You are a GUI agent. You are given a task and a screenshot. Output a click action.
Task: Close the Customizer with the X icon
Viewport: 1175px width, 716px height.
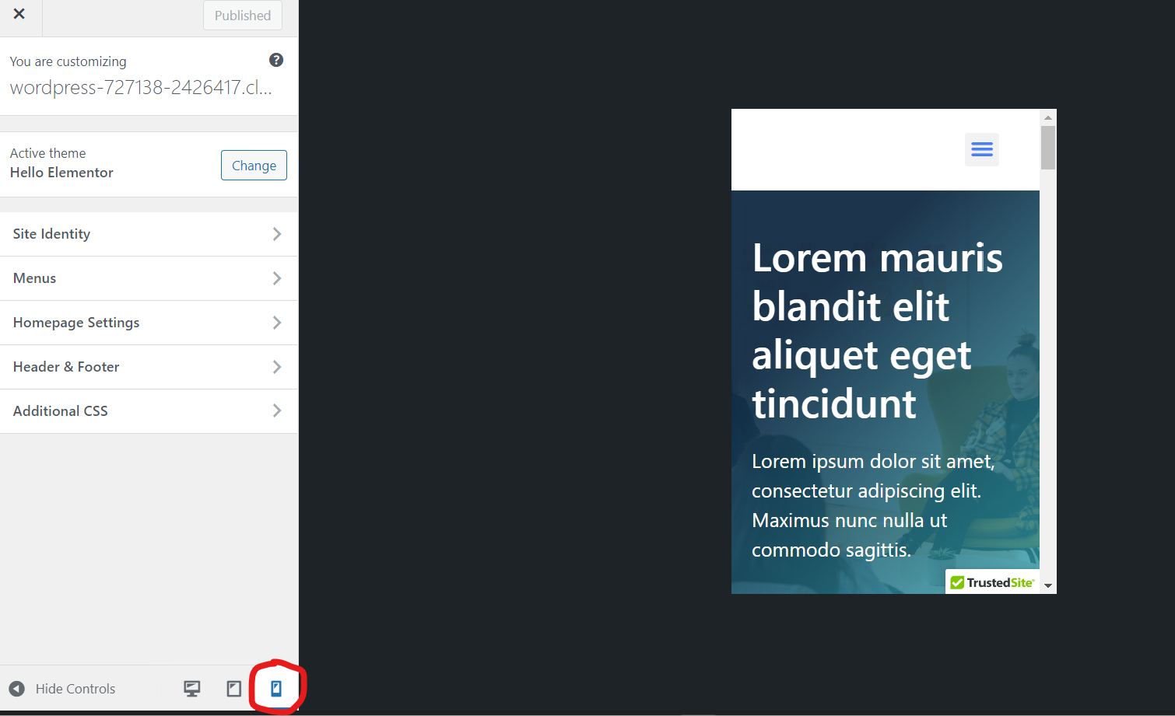pos(19,14)
